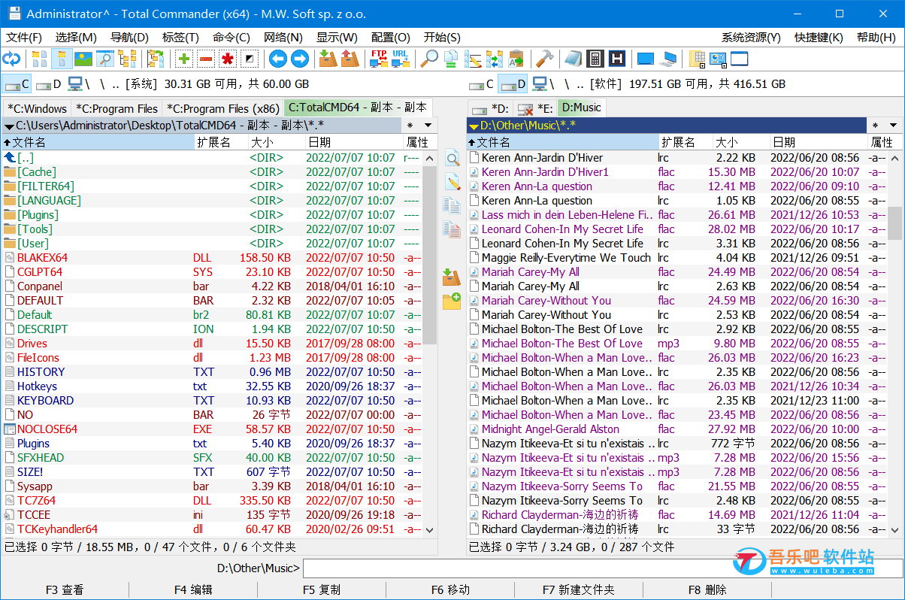Open the 帮助(H) menu
The image size is (905, 600).
[x=876, y=38]
